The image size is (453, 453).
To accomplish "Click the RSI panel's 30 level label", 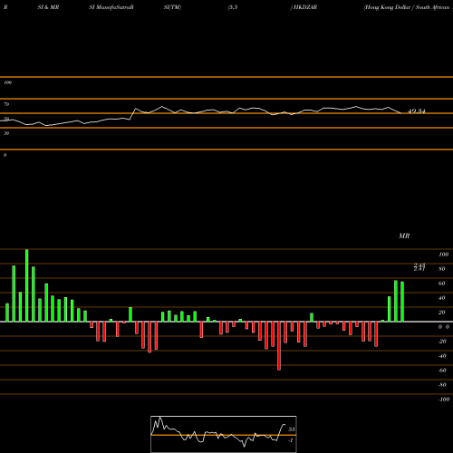I will (6, 133).
